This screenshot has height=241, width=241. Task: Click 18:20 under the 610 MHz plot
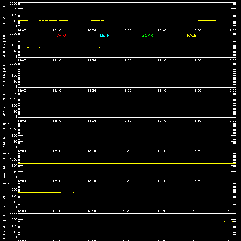click(92, 91)
